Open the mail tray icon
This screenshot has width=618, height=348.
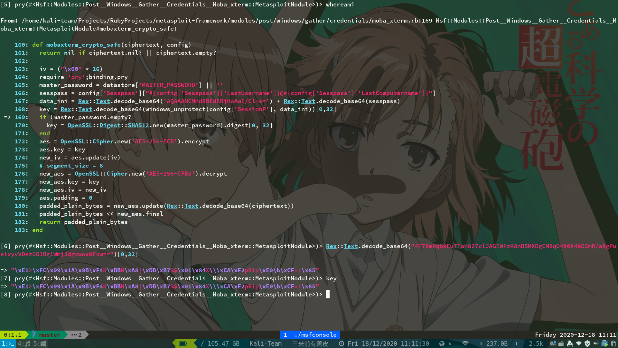553,344
